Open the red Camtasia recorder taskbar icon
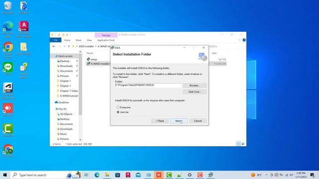This screenshot has height=179, width=319. point(200,175)
